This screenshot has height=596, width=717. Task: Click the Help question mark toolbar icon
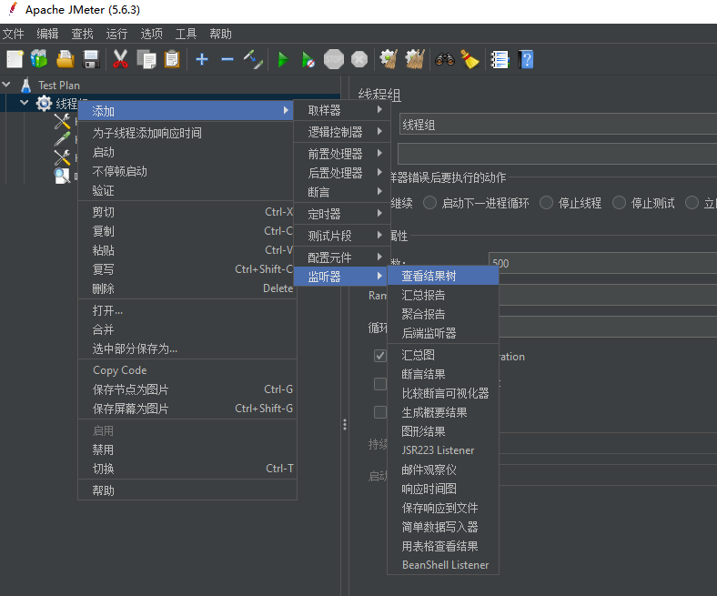525,59
